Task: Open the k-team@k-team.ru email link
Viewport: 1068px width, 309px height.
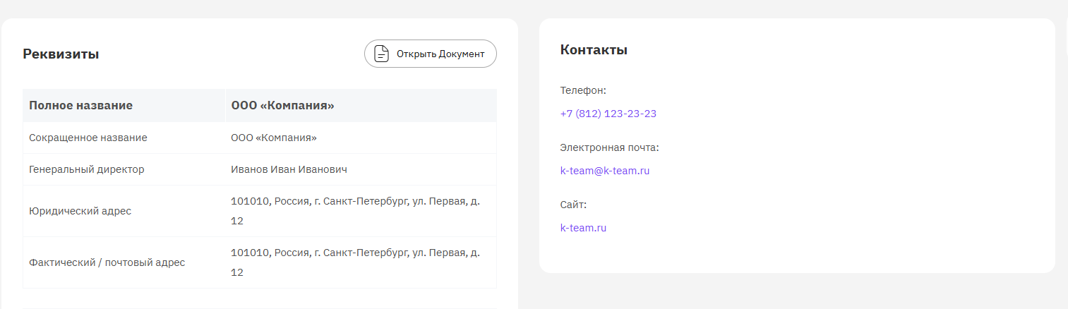Action: 604,171
